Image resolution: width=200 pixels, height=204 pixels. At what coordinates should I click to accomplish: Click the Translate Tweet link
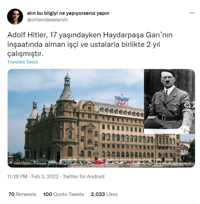[22, 62]
